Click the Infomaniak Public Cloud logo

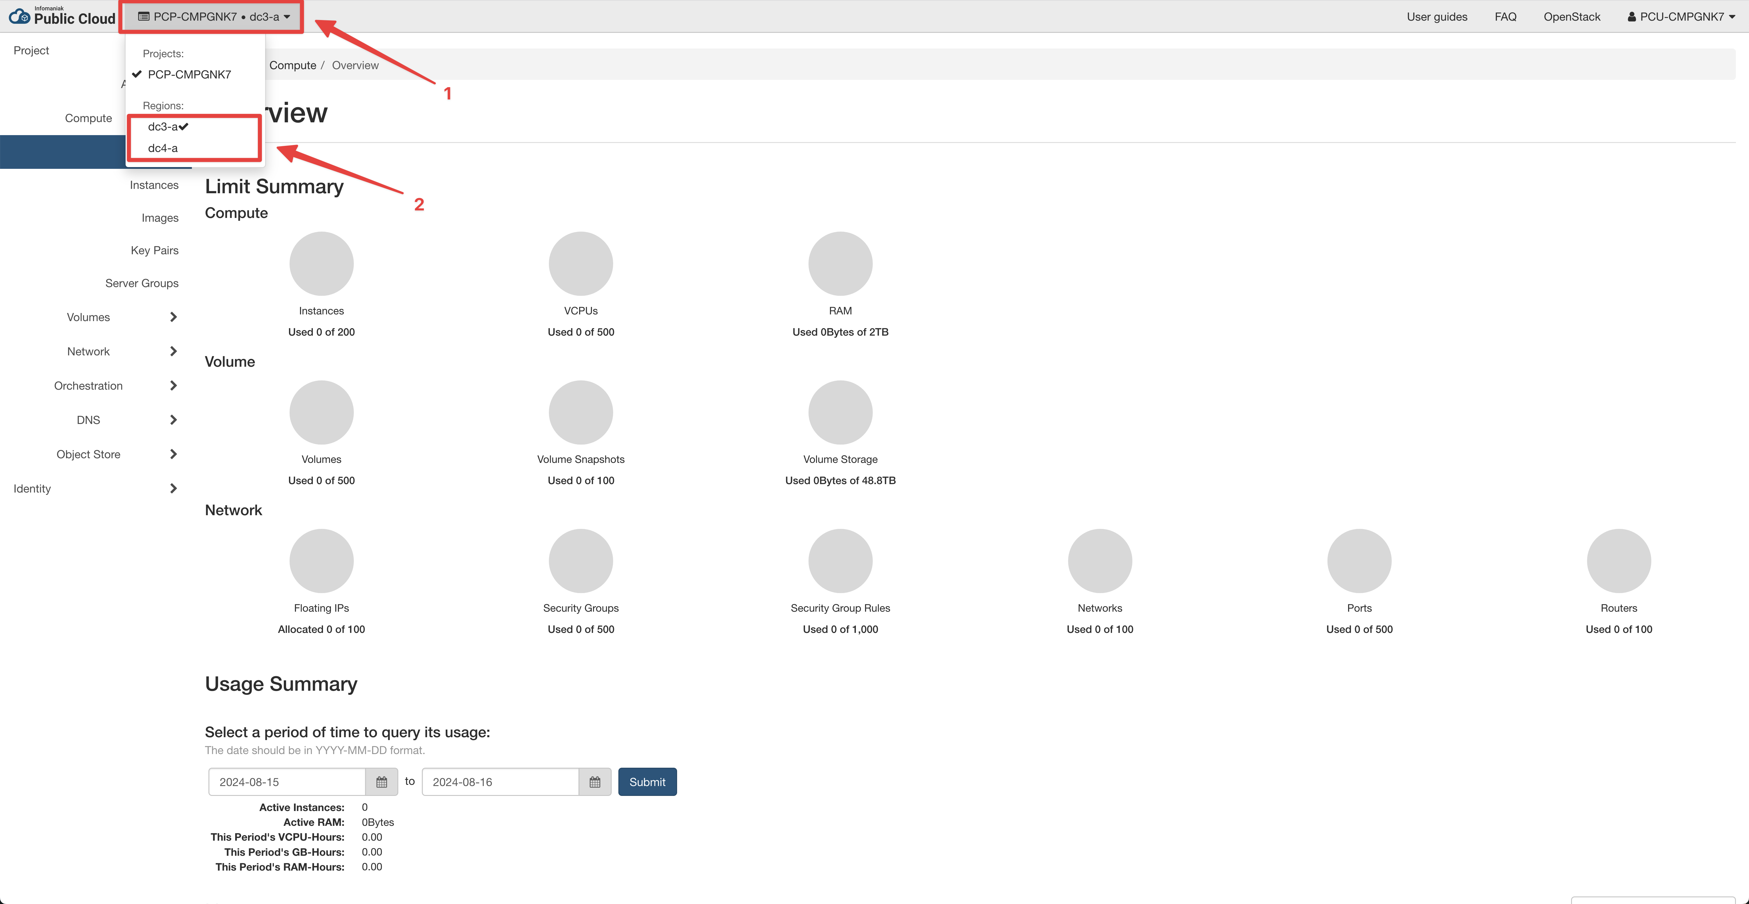[x=62, y=16]
